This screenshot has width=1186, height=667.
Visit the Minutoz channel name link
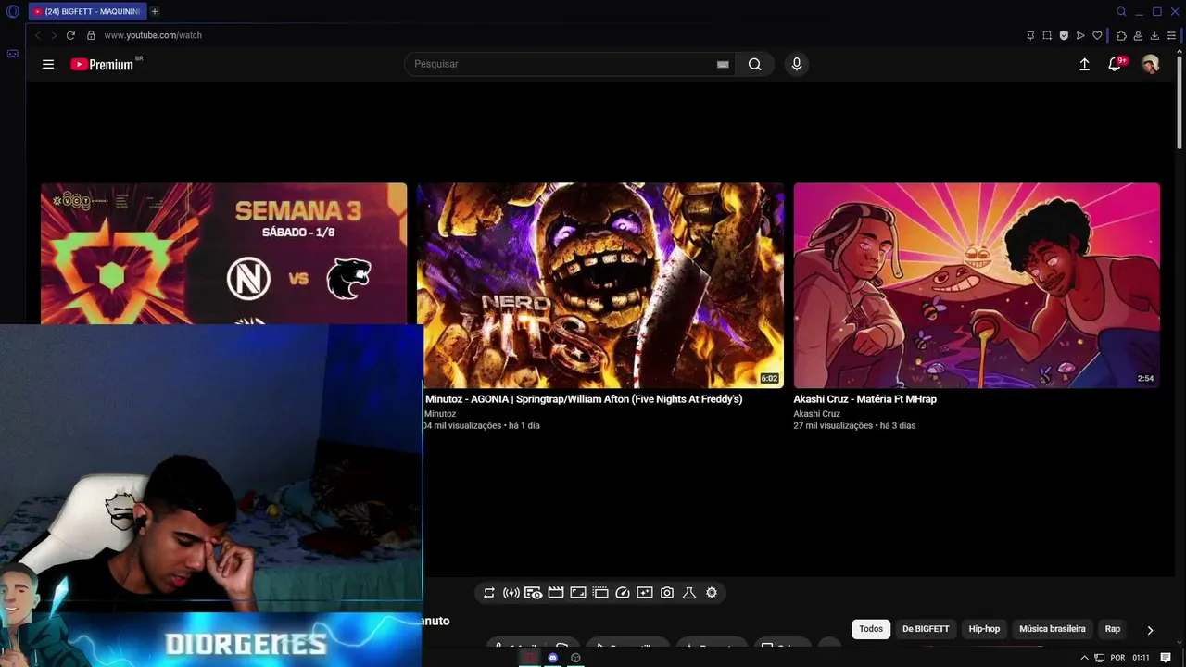[440, 414]
